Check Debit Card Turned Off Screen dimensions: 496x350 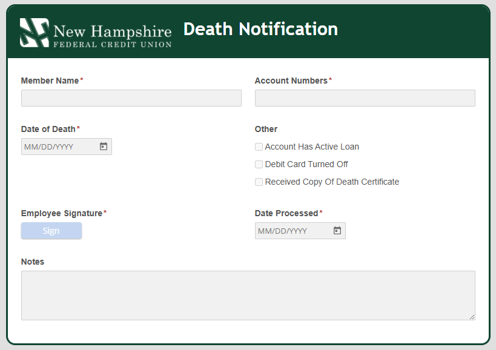coord(259,165)
